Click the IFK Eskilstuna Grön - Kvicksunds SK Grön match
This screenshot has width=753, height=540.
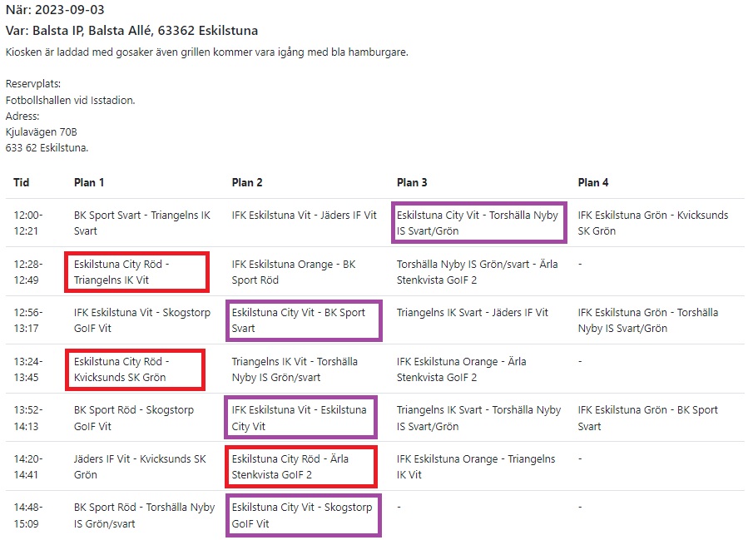pos(652,223)
